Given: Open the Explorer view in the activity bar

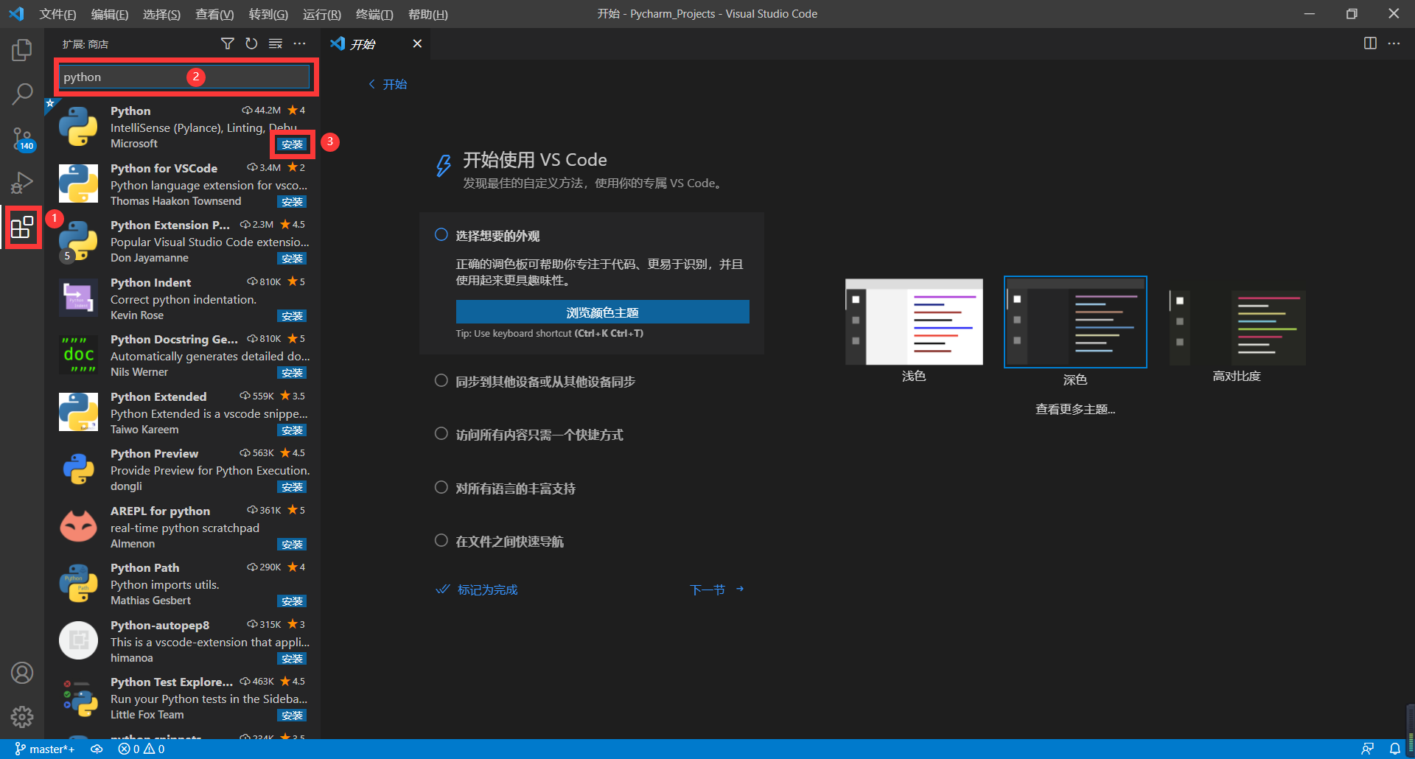Looking at the screenshot, I should [x=22, y=49].
